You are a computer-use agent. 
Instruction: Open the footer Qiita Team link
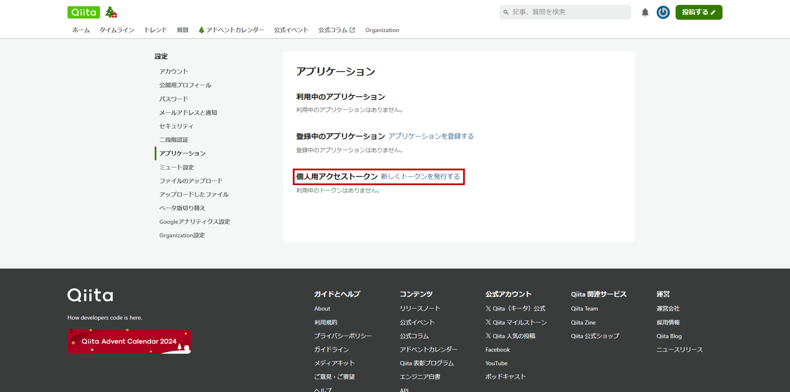(585, 309)
